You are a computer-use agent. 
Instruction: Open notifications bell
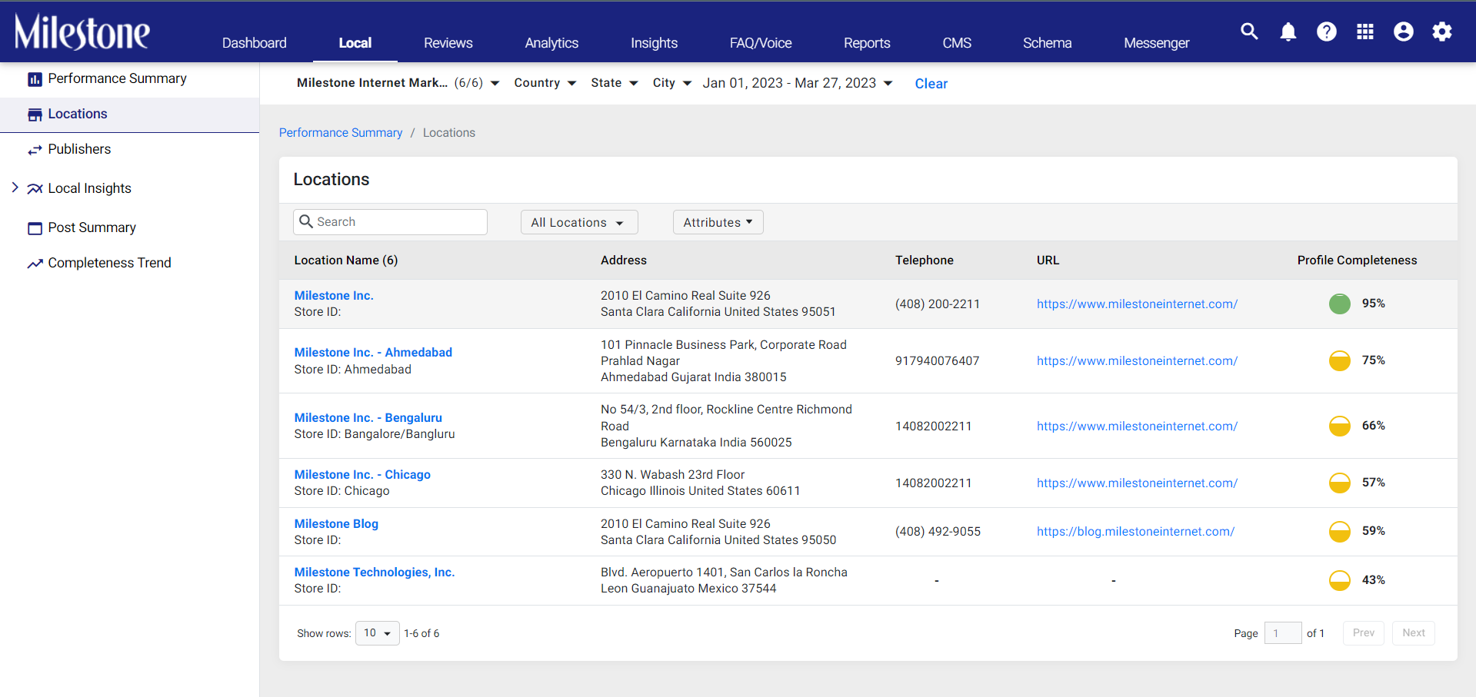[1288, 32]
